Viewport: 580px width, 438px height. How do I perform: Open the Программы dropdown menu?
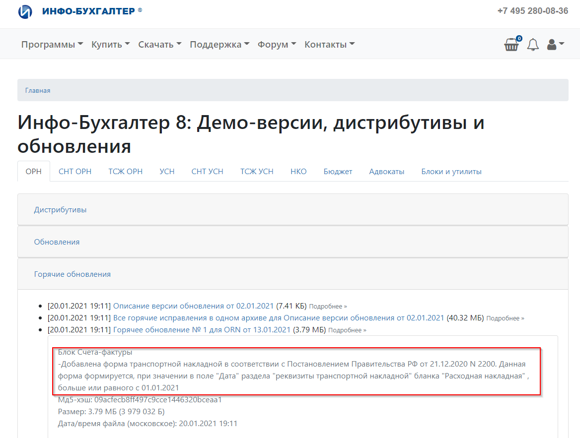pyautogui.click(x=52, y=44)
